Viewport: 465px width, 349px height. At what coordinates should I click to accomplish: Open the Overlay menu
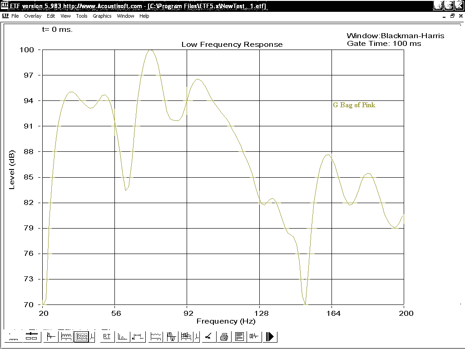[x=33, y=16]
